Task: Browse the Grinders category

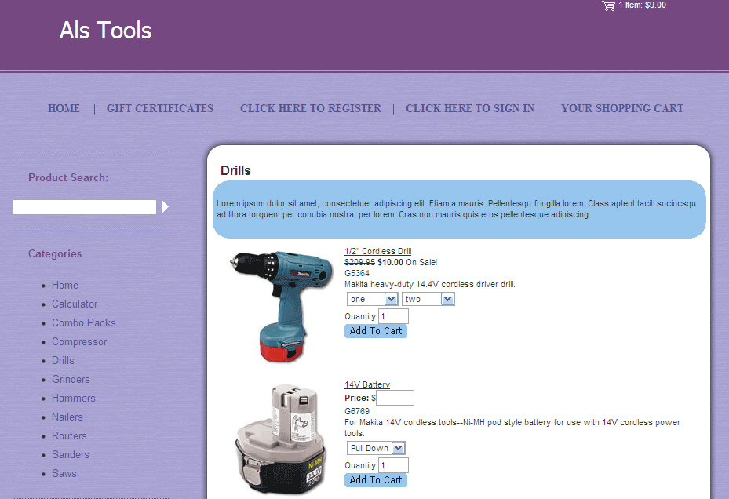Action: point(71,380)
